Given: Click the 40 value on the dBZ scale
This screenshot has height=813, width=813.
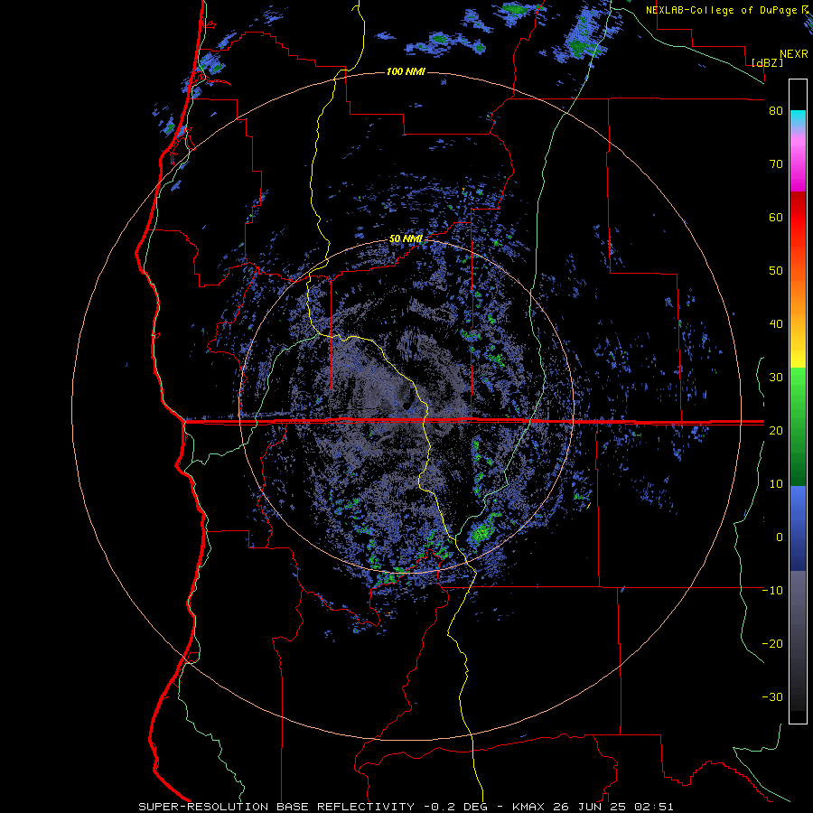Looking at the screenshot, I should pyautogui.click(x=776, y=324).
